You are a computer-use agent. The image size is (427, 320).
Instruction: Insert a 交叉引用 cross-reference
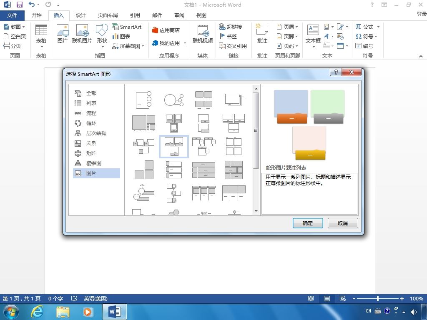[x=233, y=46]
